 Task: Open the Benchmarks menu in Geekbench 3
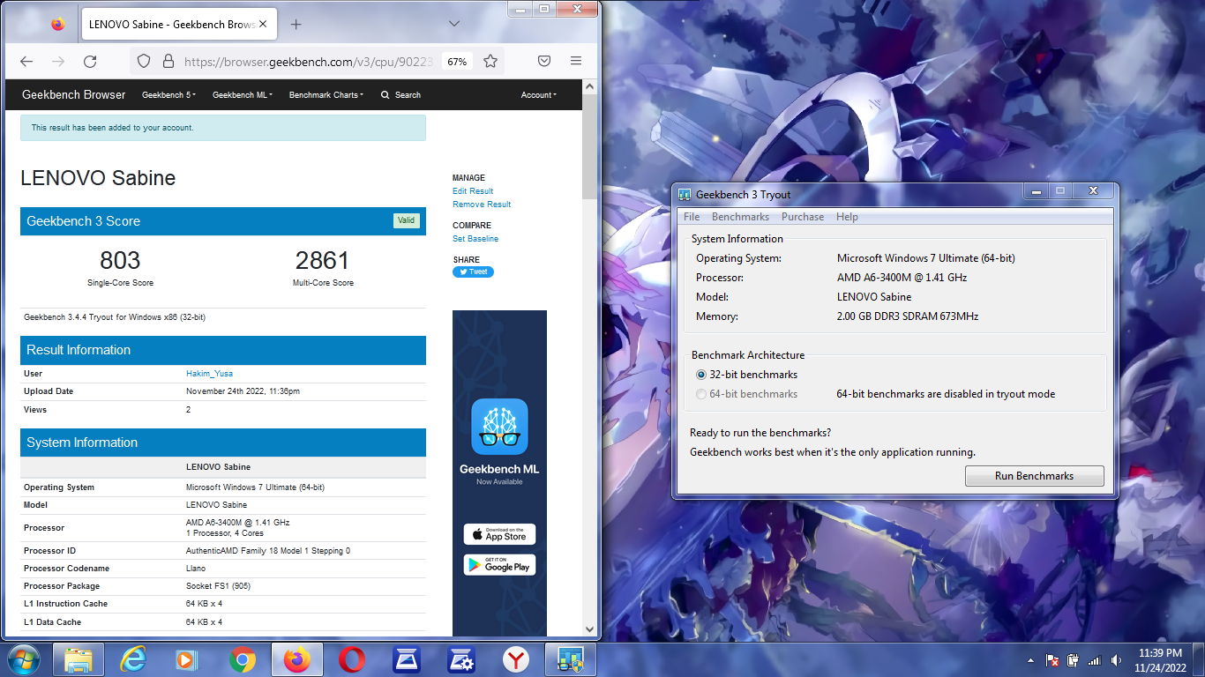coord(740,217)
